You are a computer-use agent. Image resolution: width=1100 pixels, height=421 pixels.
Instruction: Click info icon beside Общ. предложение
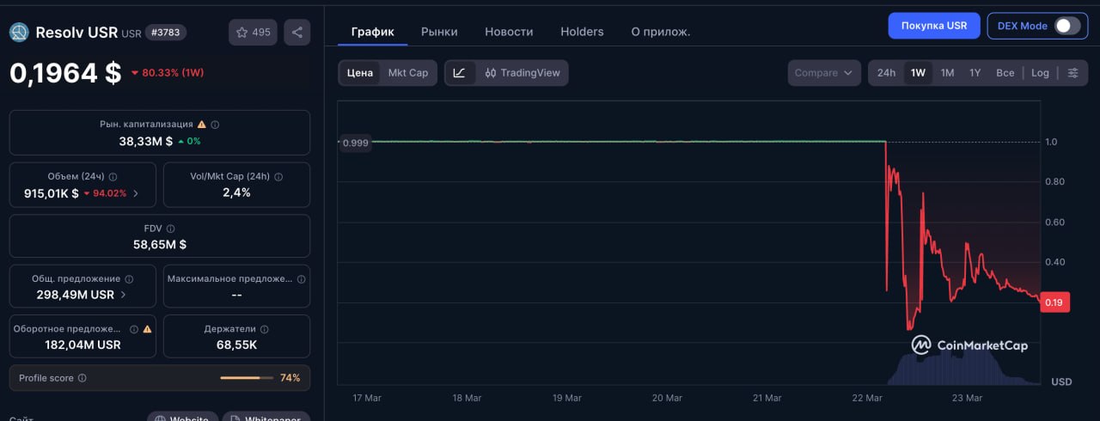coord(129,279)
